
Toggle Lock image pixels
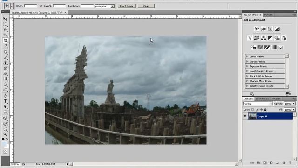click(257, 110)
